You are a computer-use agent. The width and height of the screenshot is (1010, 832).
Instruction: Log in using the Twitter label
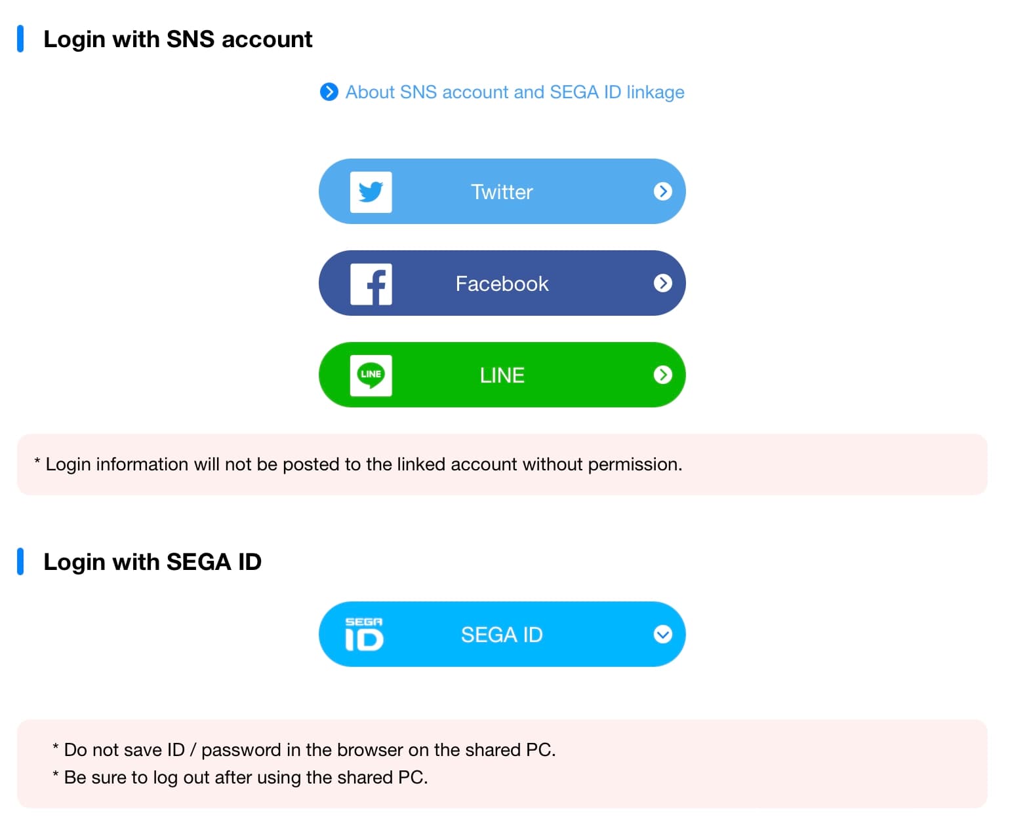click(x=502, y=192)
